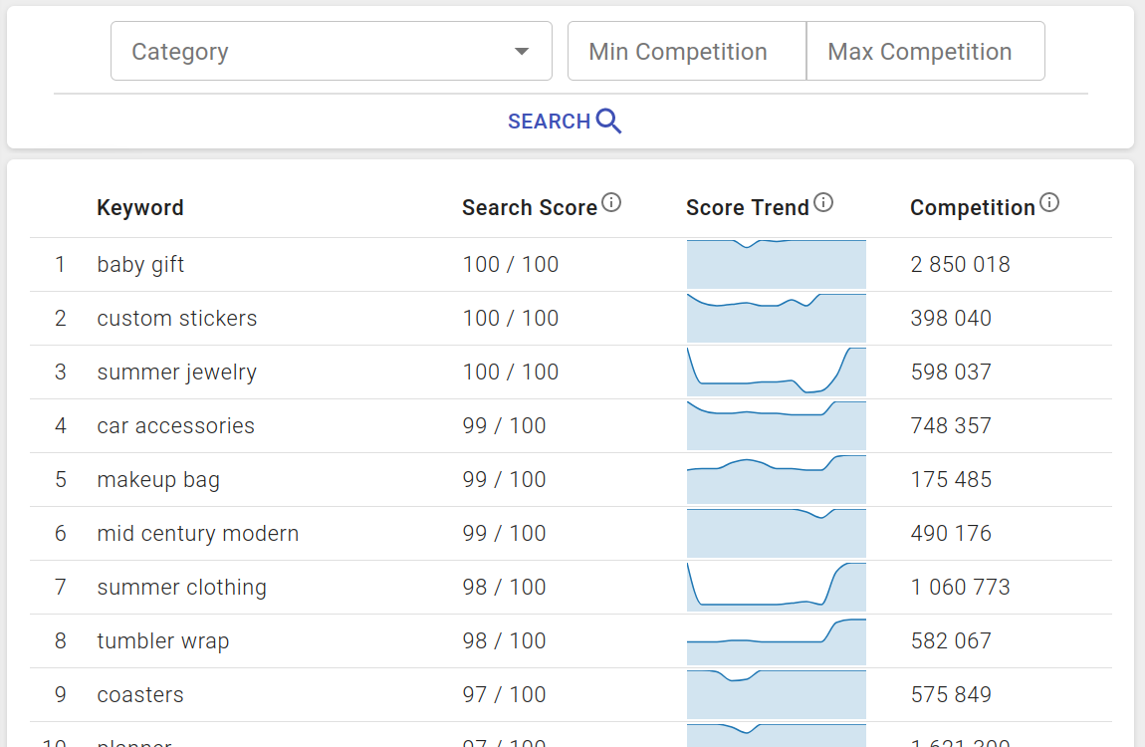Click competition value 1 060 773
Screen dimensions: 1145x747
960,587
